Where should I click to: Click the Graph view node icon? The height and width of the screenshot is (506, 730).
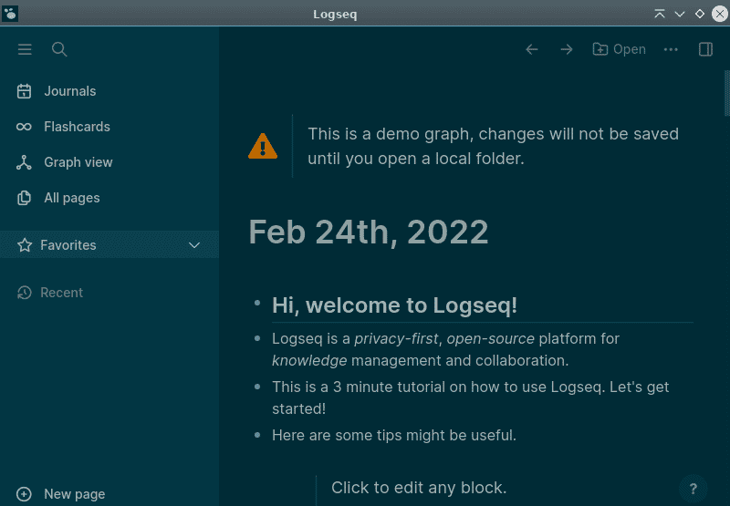24,162
